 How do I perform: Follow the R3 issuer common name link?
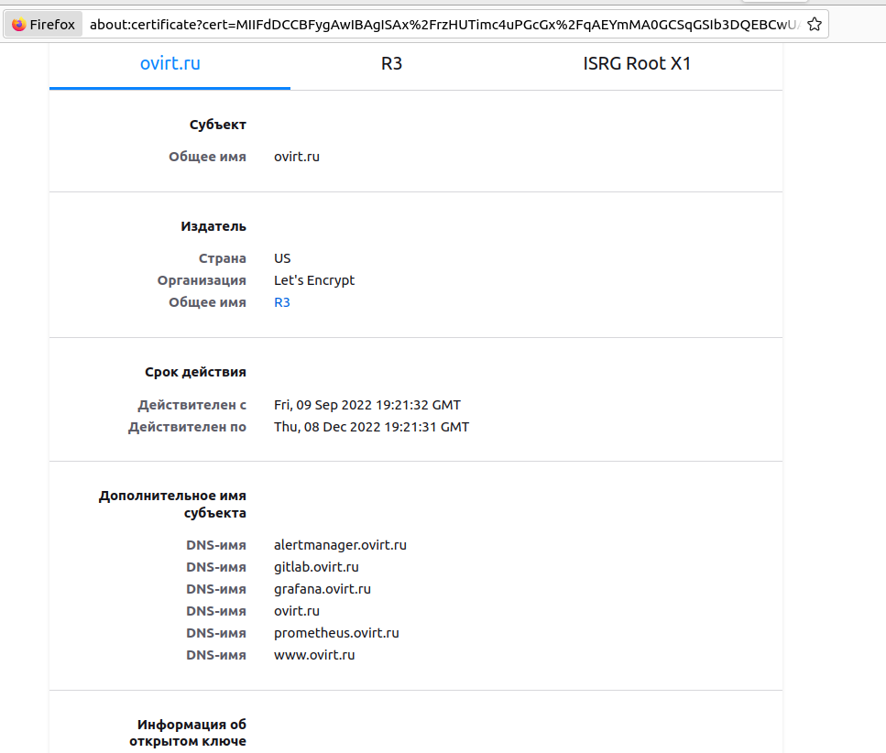[282, 302]
